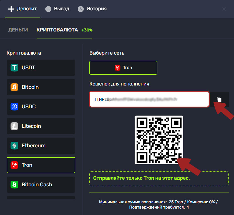Choose Bitcoin Cash cryptocurrency

(41, 185)
